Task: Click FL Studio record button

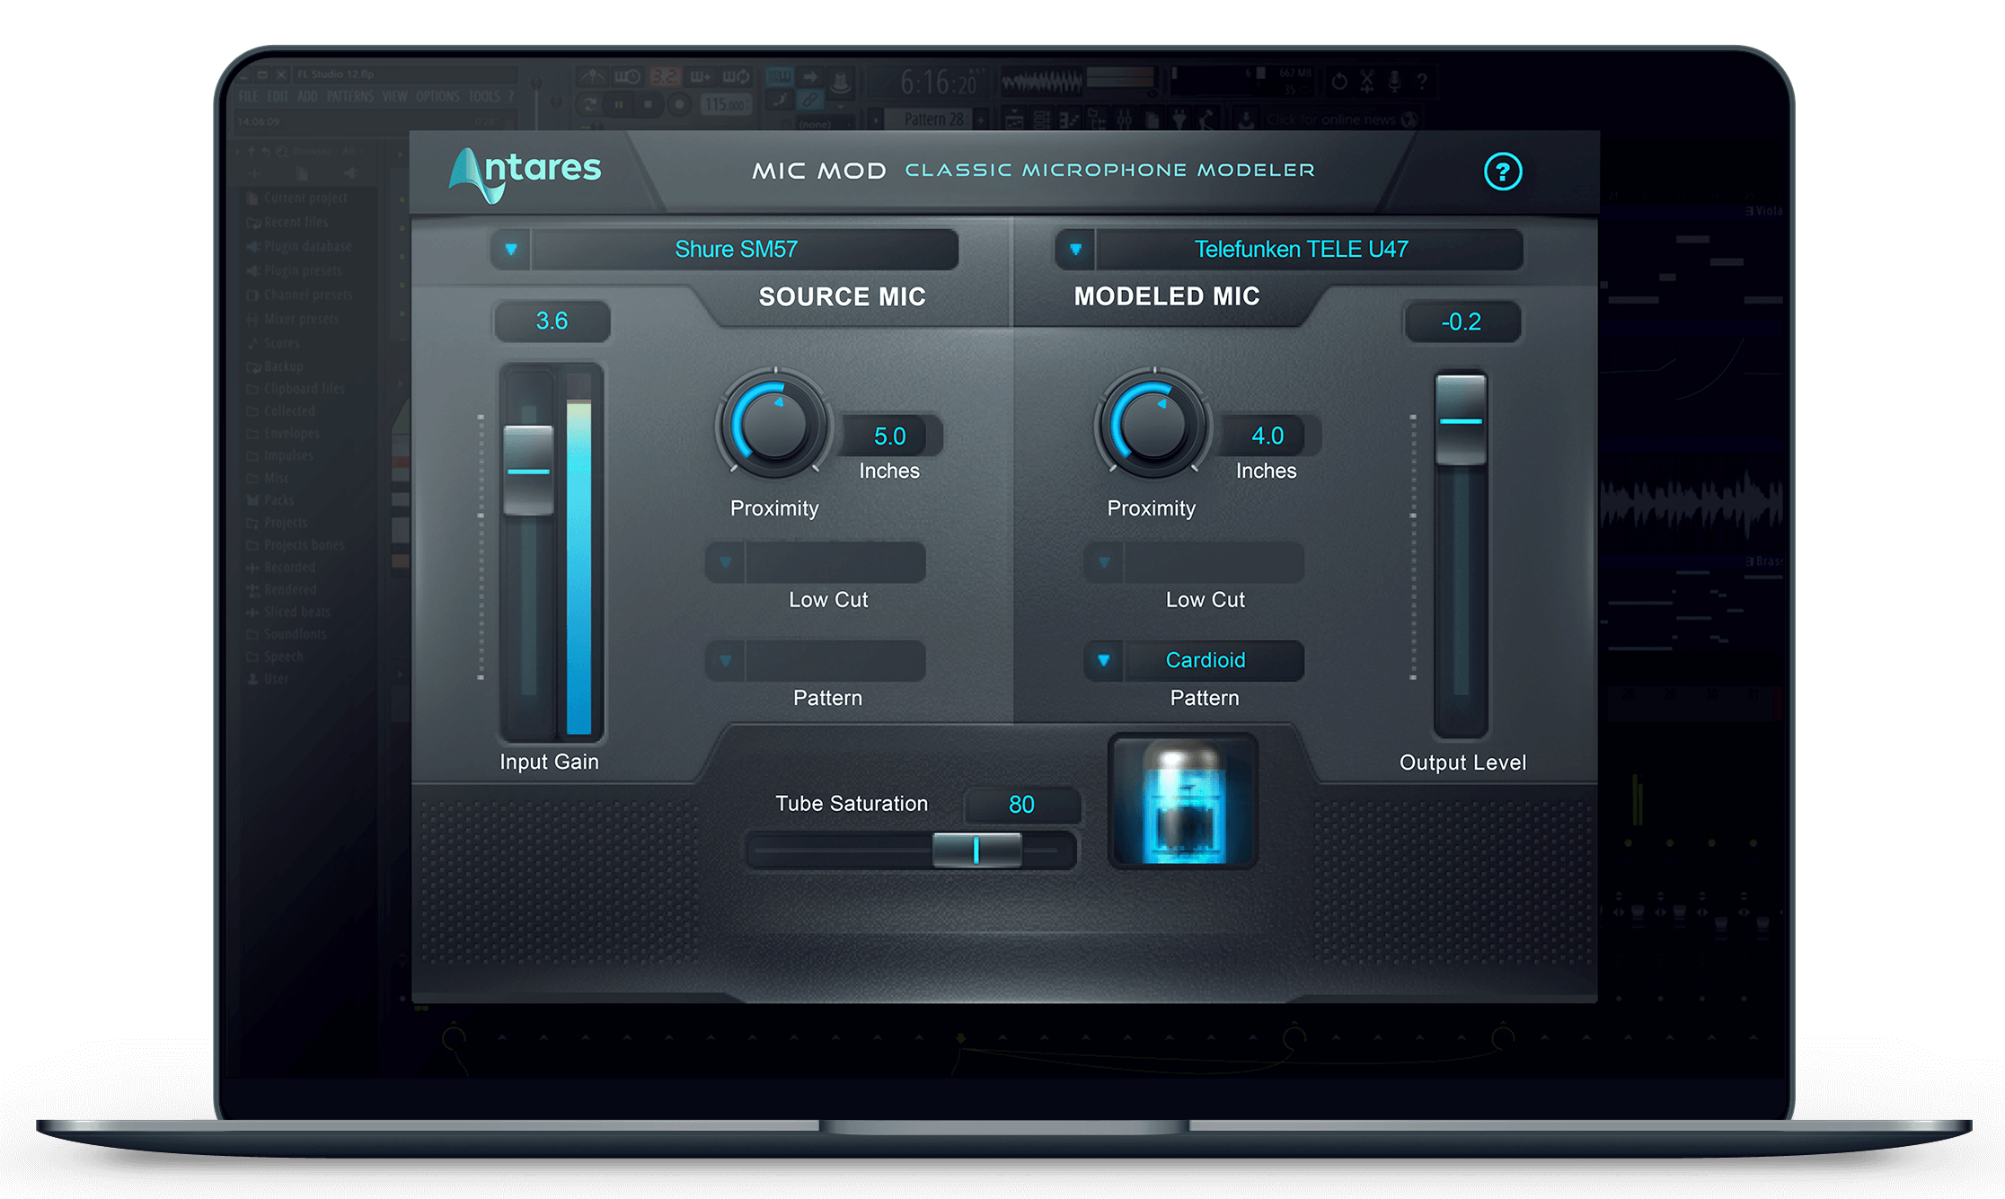Action: click(679, 104)
